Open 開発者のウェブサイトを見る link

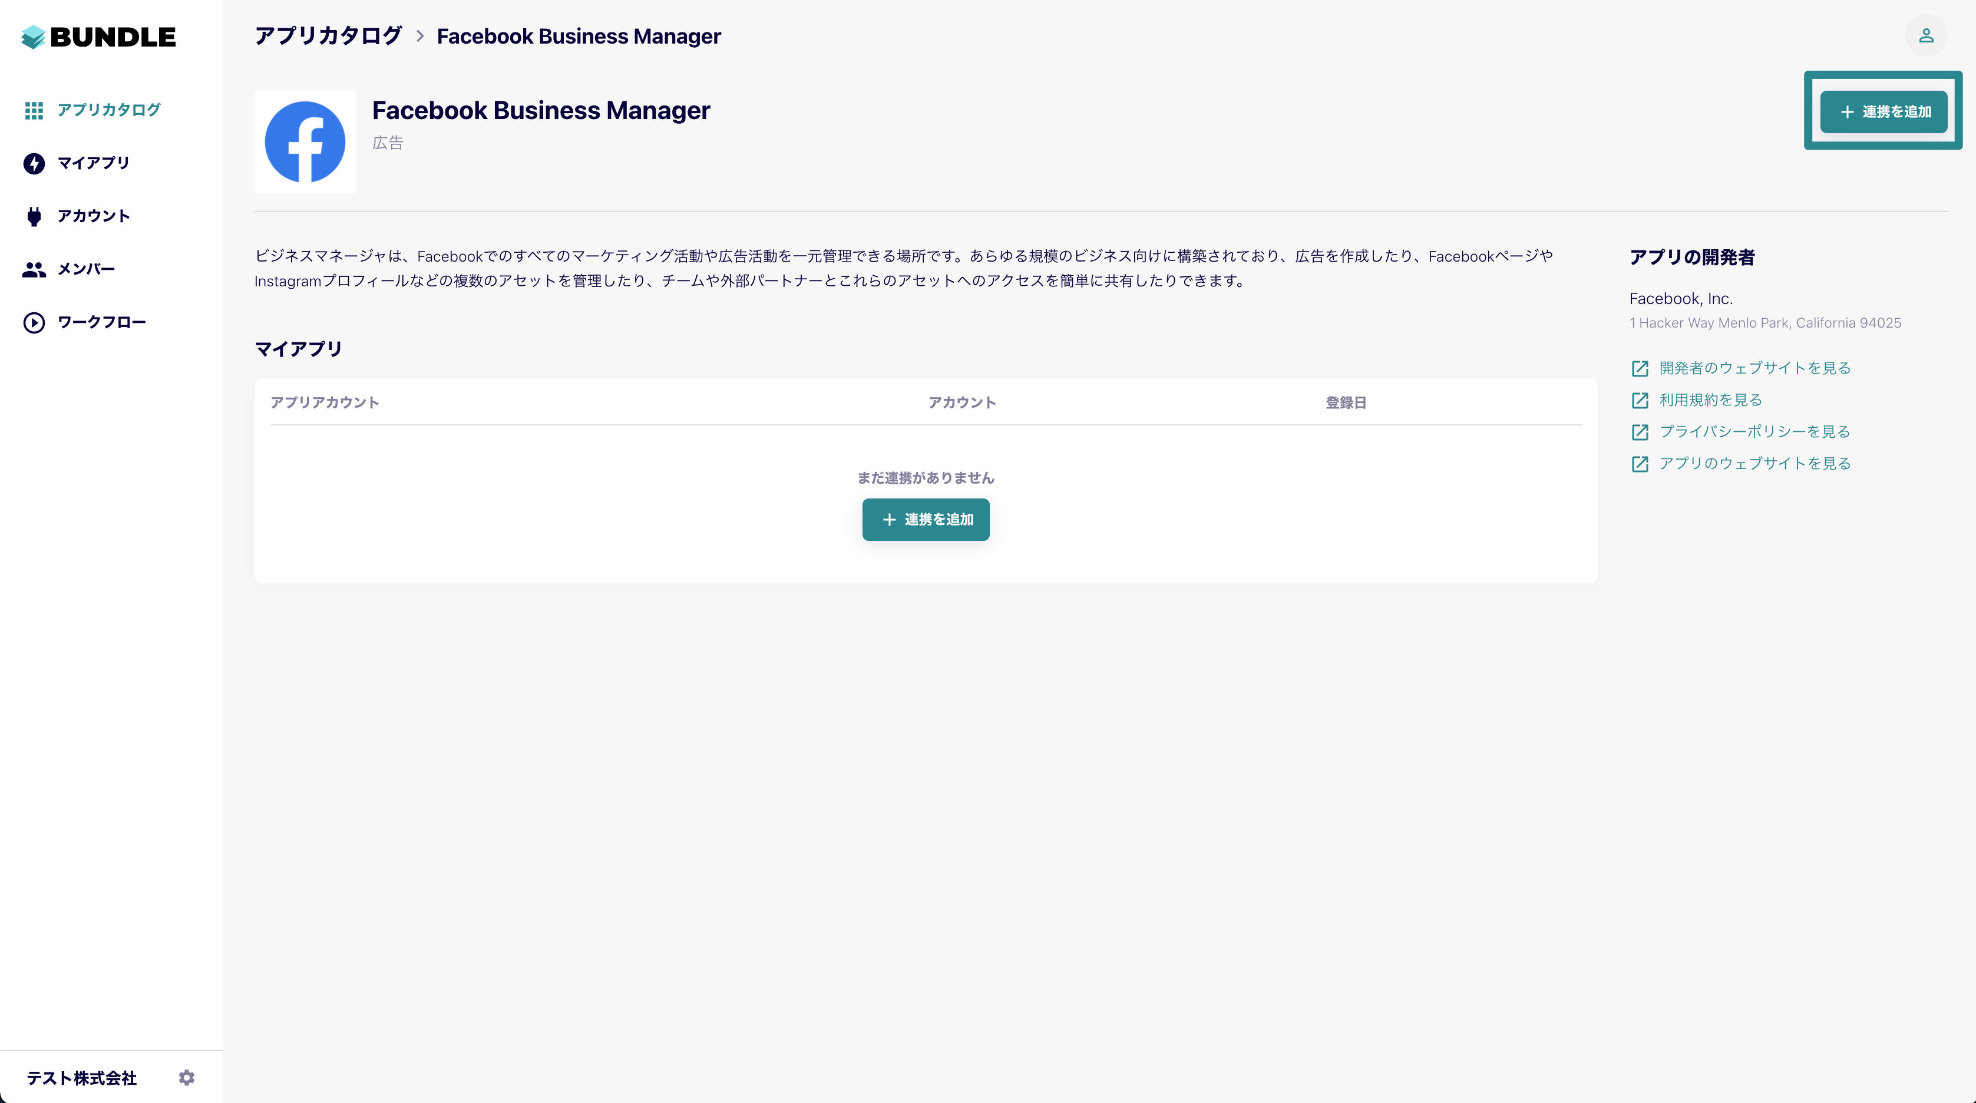pyautogui.click(x=1755, y=368)
